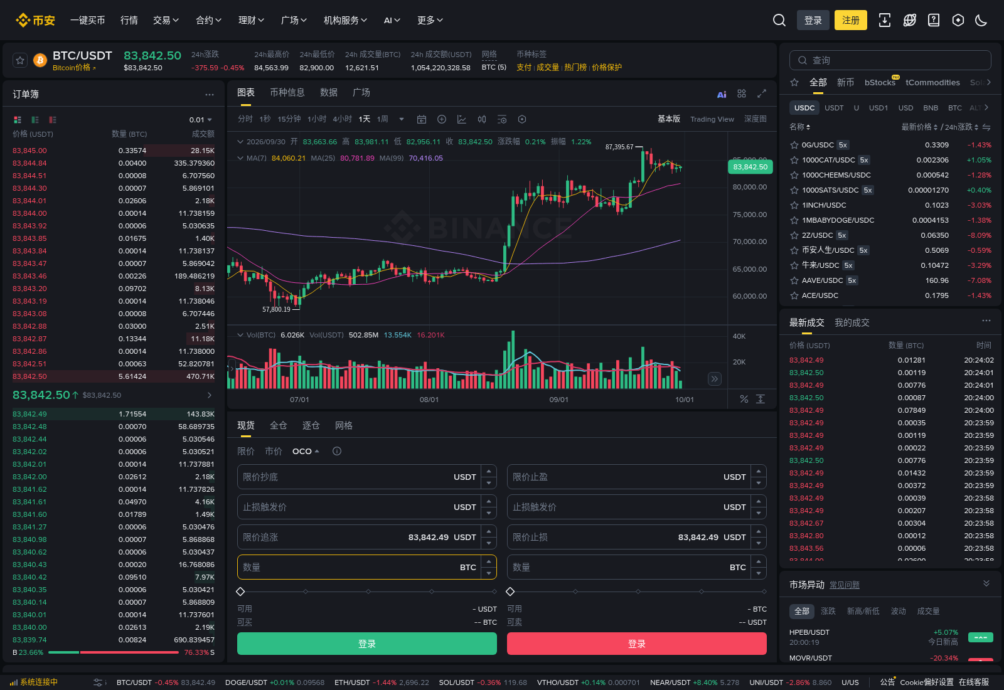Open the 0.01 price precision dropdown
Viewport: 1004px width, 690px height.
(201, 120)
